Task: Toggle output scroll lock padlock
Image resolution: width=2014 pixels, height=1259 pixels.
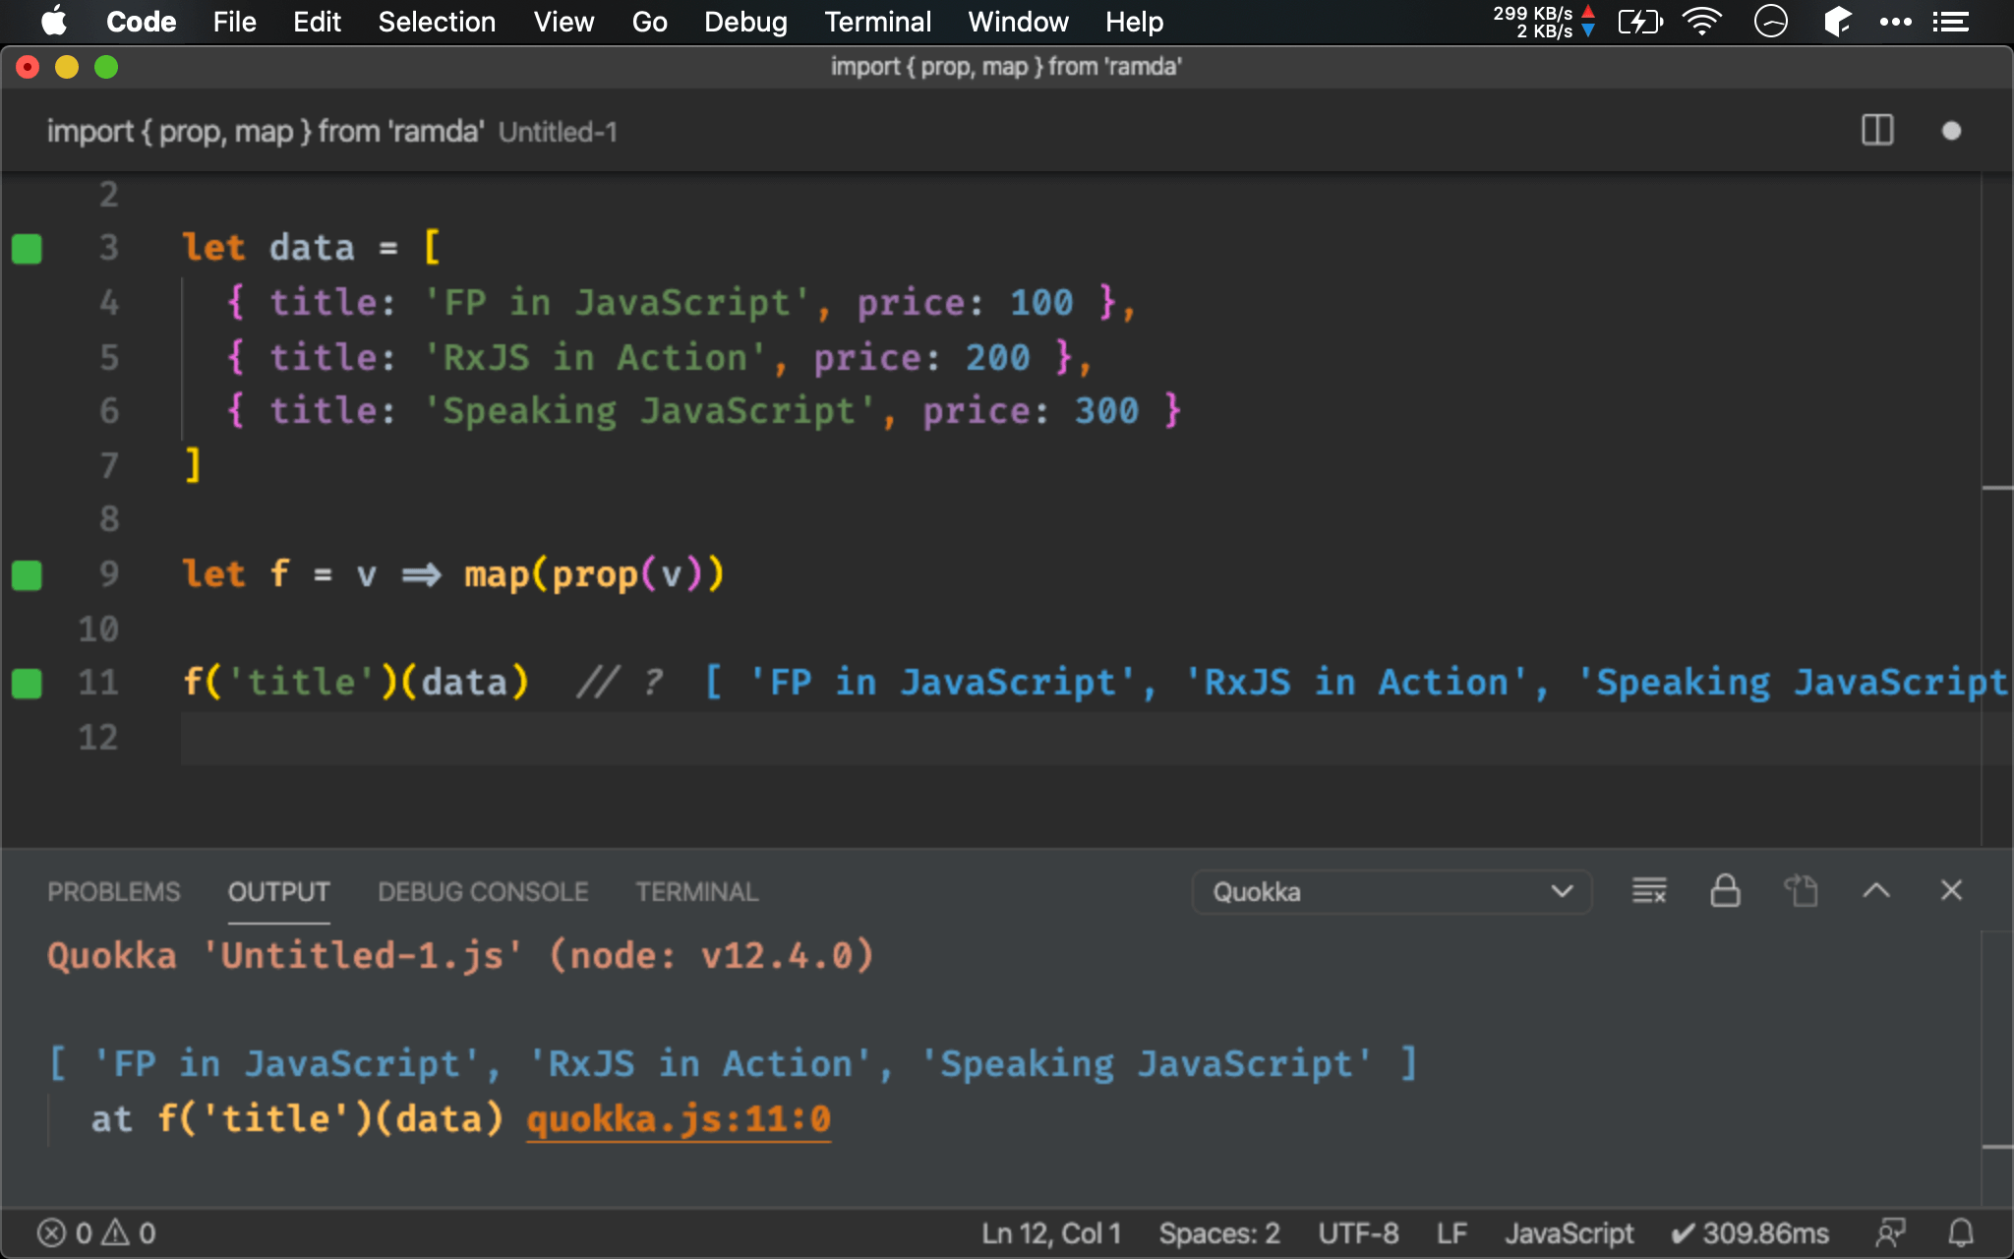Action: pyautogui.click(x=1725, y=891)
